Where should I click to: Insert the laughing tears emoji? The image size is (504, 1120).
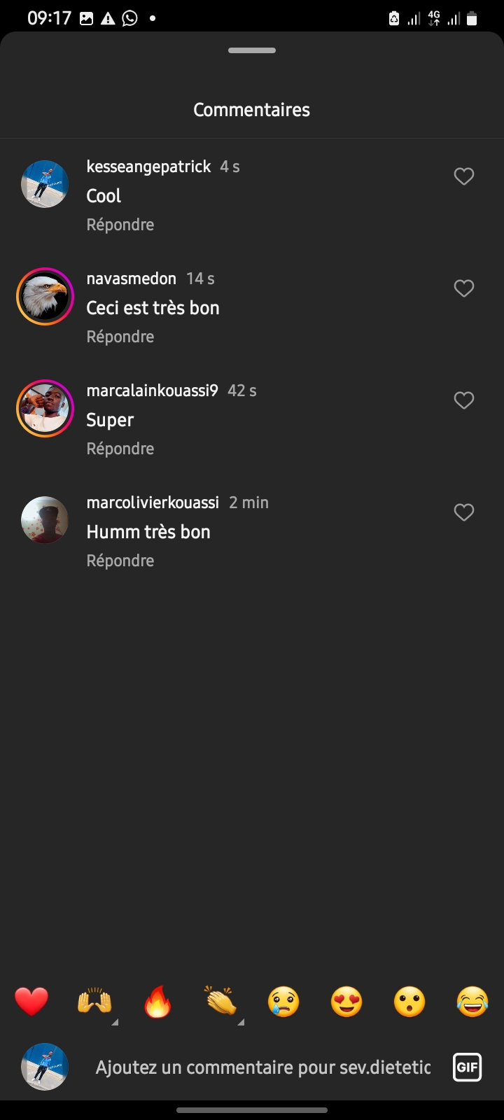[x=472, y=1002]
